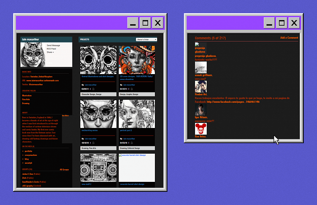This screenshot has height=205, width=317.
Task: Click Igor Nilsen's avatar picture
Action: (201, 109)
